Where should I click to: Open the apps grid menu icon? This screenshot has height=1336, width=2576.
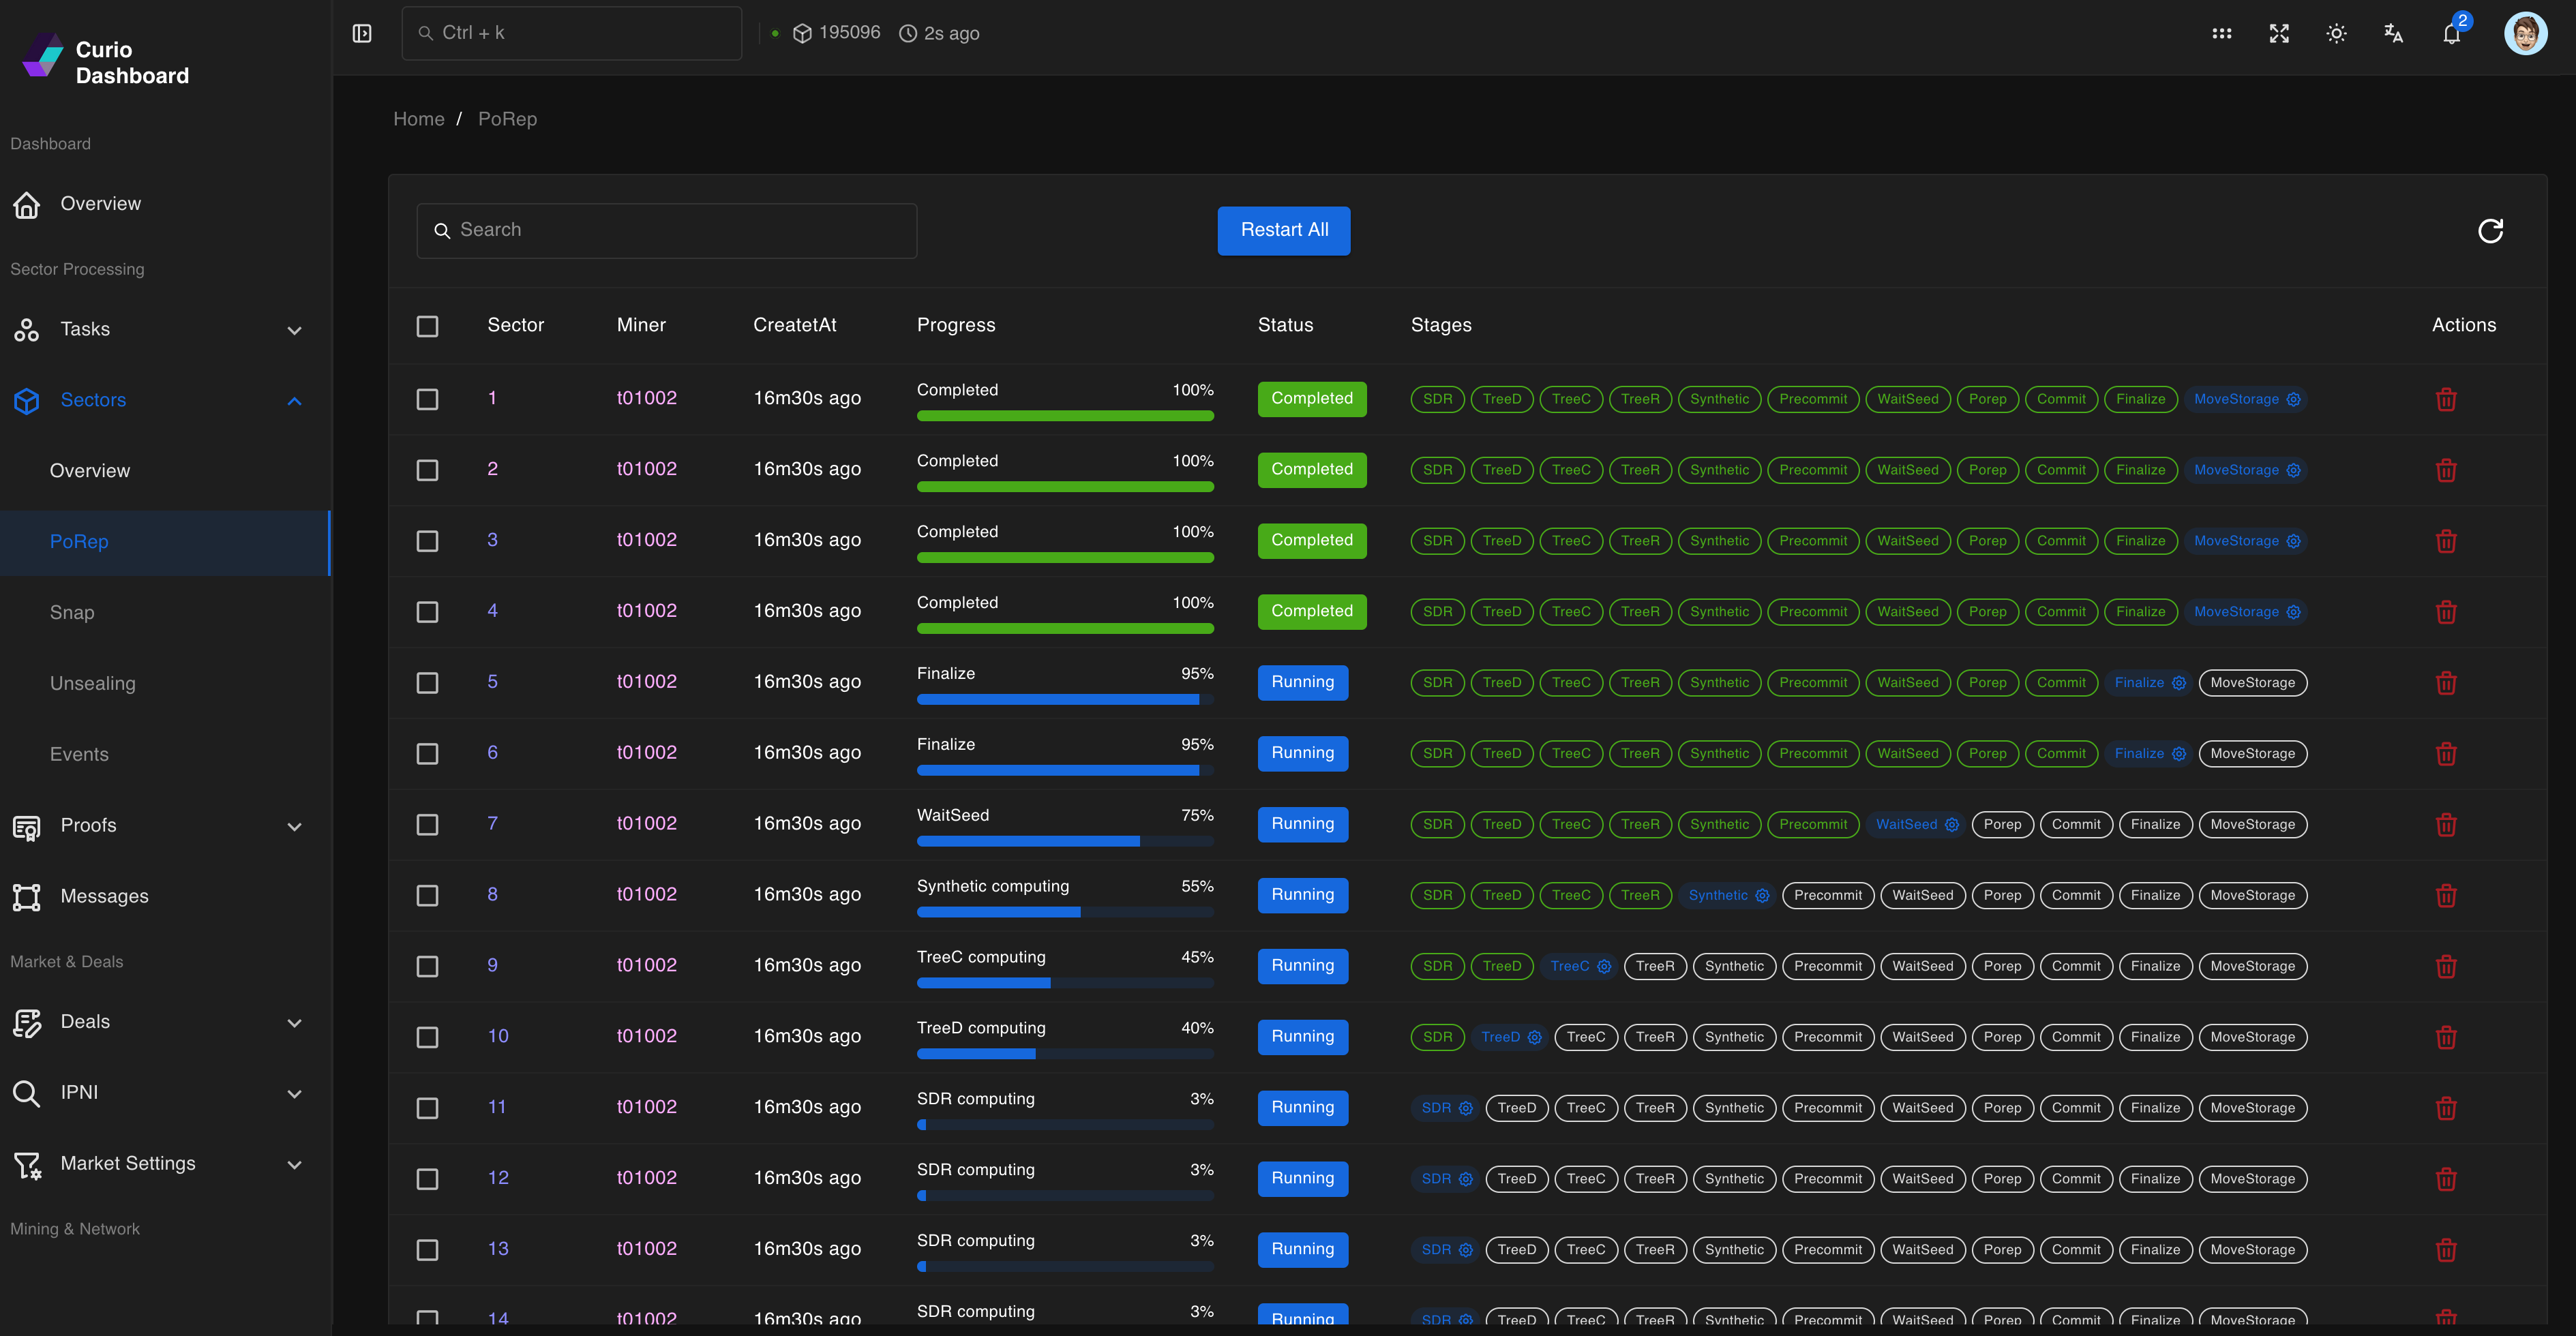pos(2222,33)
